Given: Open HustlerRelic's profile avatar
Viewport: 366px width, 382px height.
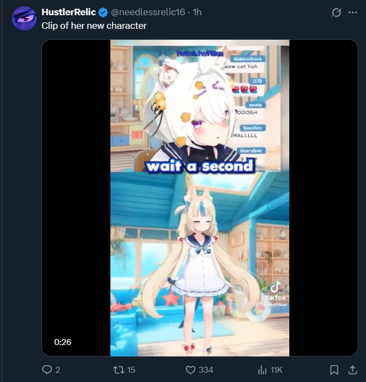Looking at the screenshot, I should coord(24,19).
